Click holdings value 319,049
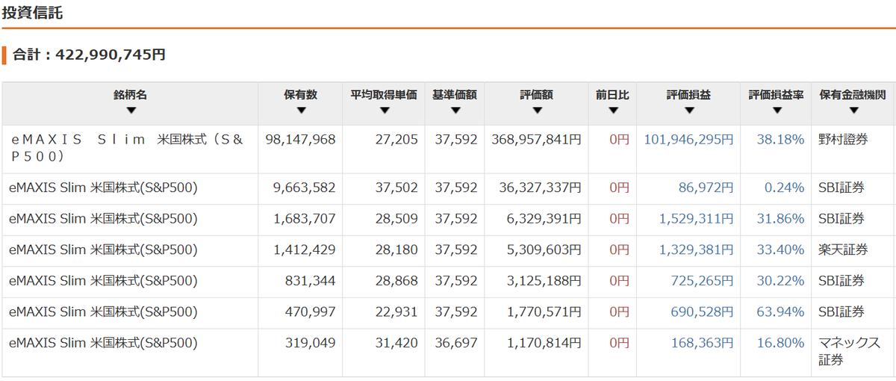 coord(311,343)
